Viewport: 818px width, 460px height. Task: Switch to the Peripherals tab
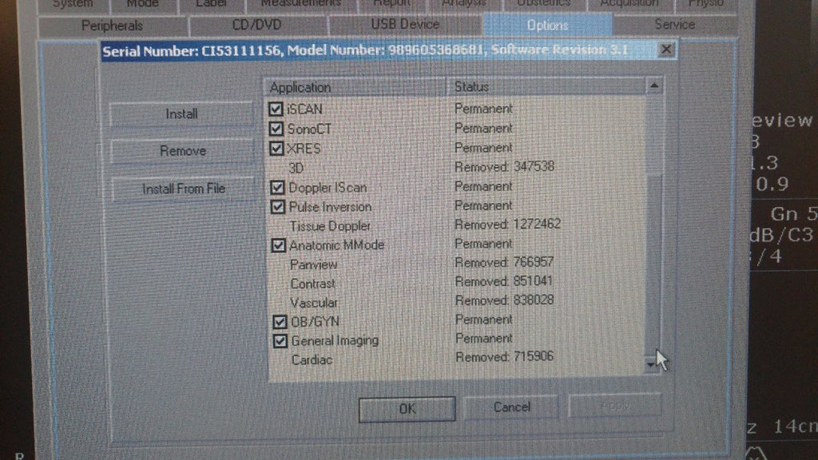(112, 26)
